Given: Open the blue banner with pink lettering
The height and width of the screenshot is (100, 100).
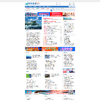Looking at the screenshot, I should coord(67,49).
